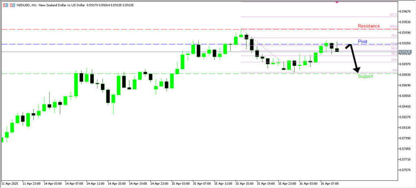Click the 11 Apr 2025 date on time axis
Screen dimensions: 416x188
pos(11,183)
